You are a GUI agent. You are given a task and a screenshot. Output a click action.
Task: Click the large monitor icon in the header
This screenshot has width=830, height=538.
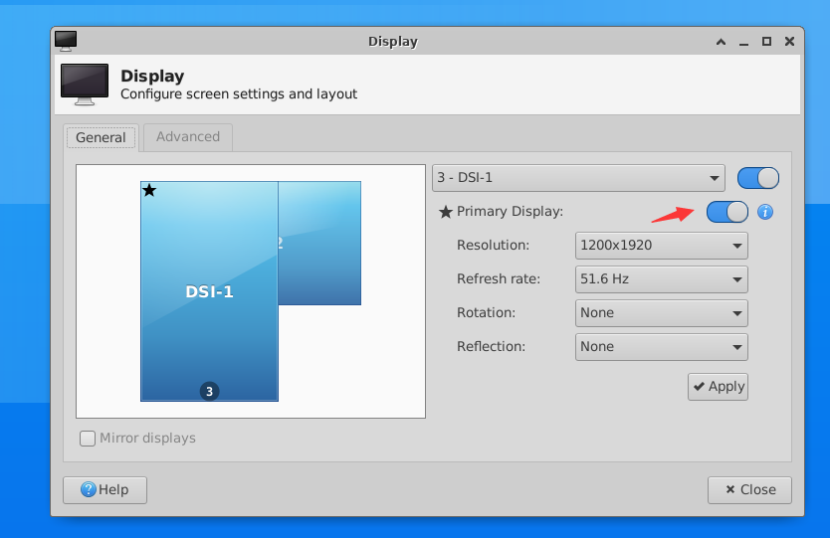click(85, 85)
